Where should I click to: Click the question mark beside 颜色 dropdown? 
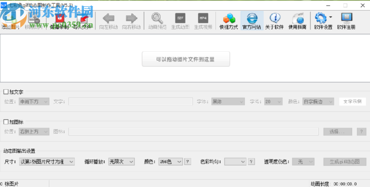click(x=187, y=162)
